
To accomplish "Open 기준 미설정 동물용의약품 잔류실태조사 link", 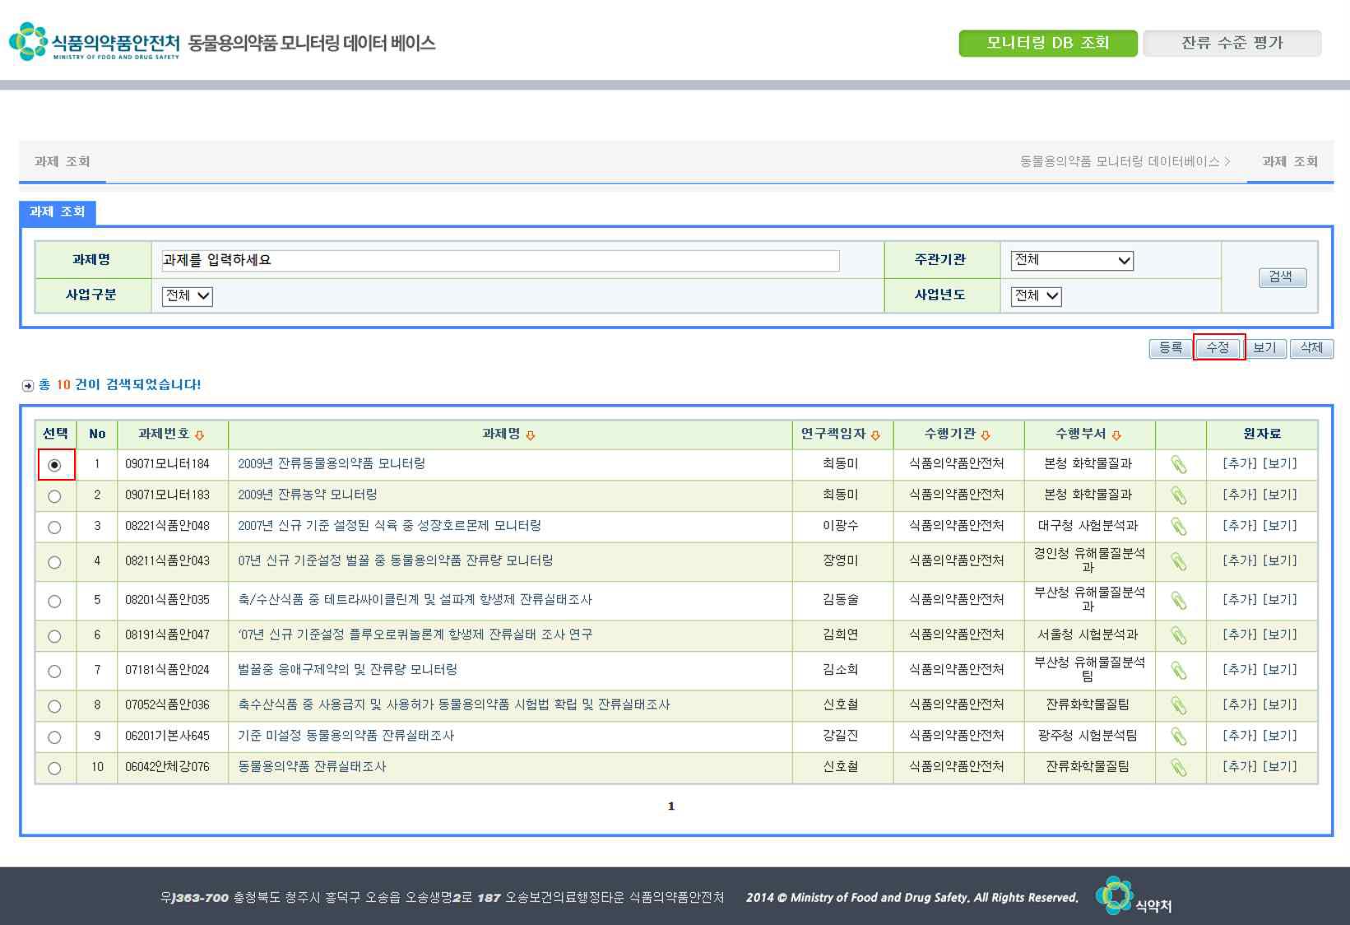I will click(x=346, y=736).
